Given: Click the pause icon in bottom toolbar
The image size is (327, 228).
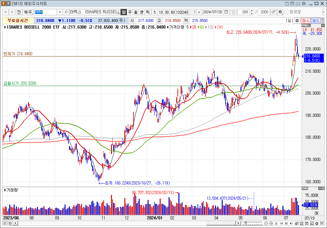Looking at the screenshot, I should pos(287,224).
